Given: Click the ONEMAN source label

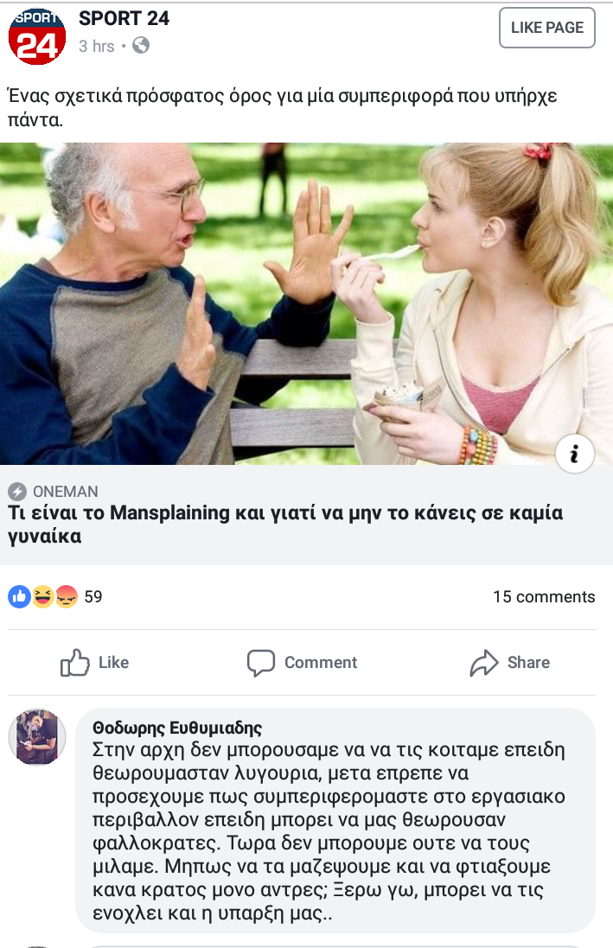Looking at the screenshot, I should pos(66,492).
